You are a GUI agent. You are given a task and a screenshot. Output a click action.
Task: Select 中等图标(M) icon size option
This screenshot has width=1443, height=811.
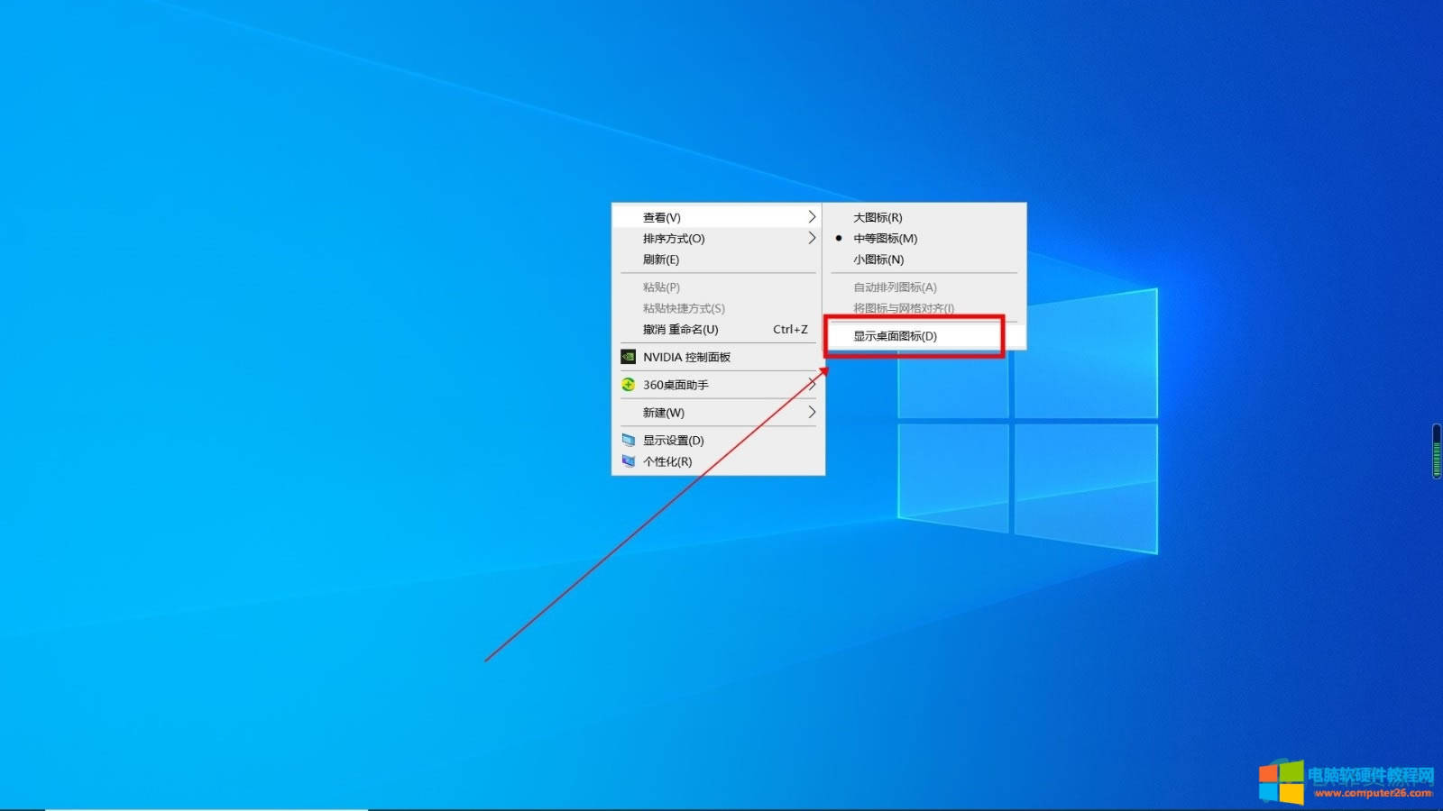pos(885,239)
